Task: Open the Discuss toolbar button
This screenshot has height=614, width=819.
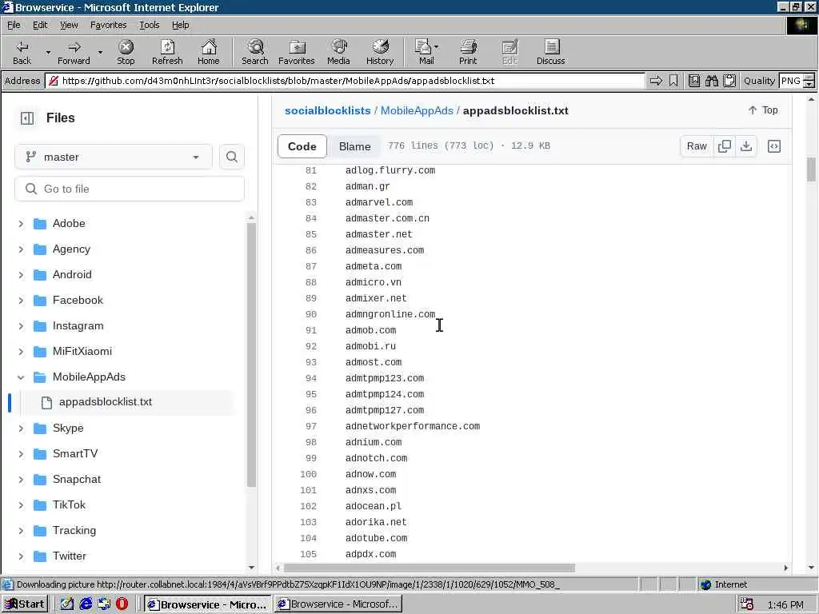Action: [x=550, y=52]
